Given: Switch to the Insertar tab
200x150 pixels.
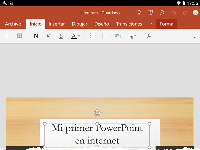Looking at the screenshot, I should click(x=57, y=24).
